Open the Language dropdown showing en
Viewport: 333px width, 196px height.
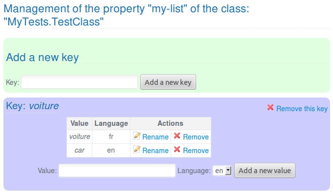pos(222,171)
